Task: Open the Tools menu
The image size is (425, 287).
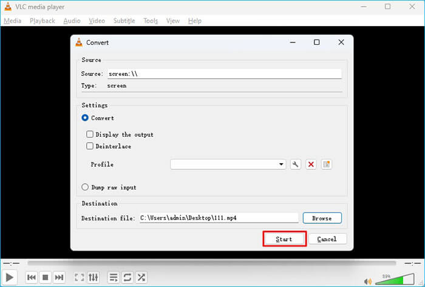Action: point(151,21)
